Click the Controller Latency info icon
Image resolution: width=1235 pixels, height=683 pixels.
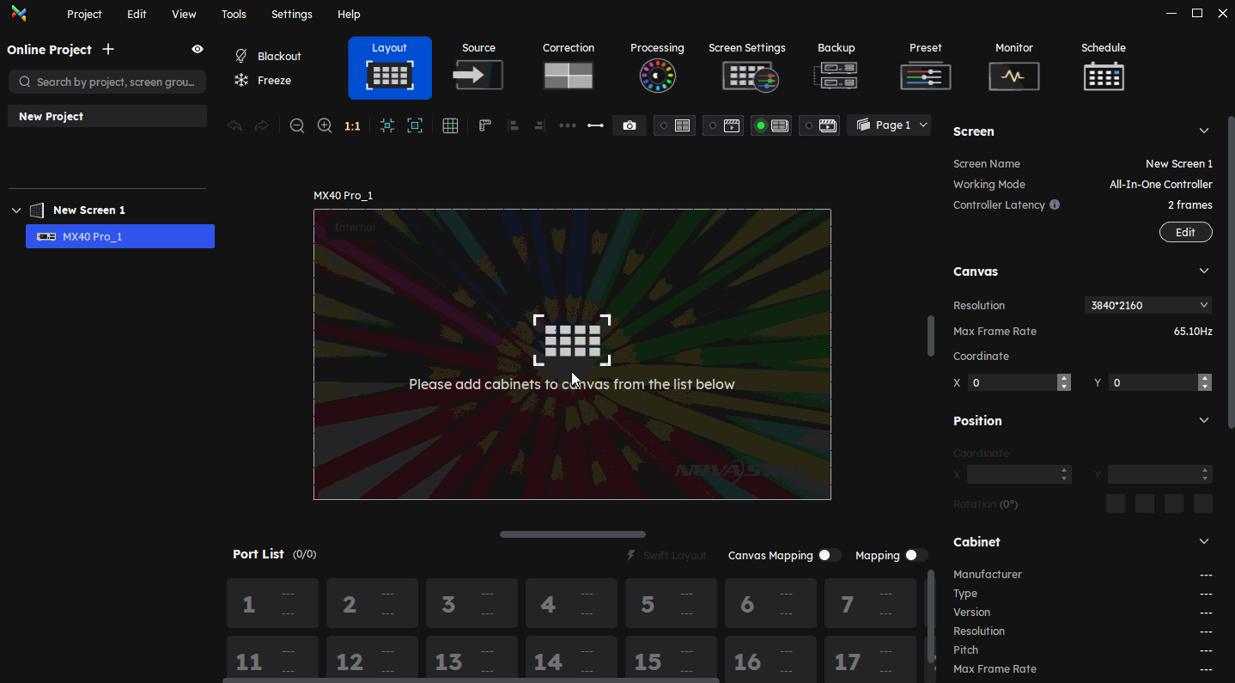1055,205
